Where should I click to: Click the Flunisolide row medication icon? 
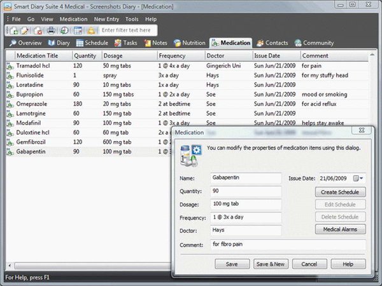(10, 76)
